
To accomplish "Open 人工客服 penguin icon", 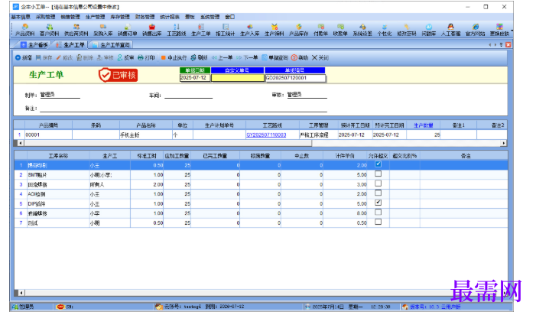I will point(450,30).
